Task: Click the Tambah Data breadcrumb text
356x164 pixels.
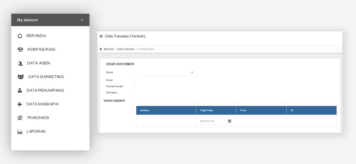Action: coord(146,49)
